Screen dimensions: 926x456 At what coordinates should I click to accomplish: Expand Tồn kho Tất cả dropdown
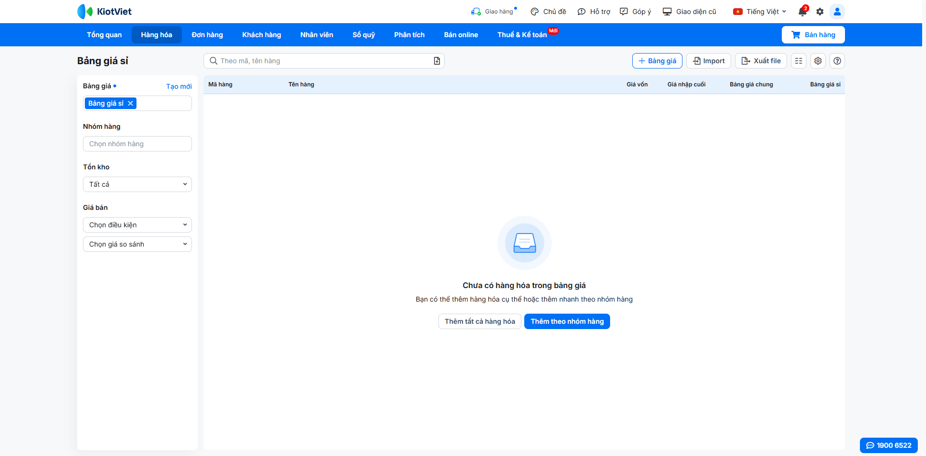[x=137, y=184]
